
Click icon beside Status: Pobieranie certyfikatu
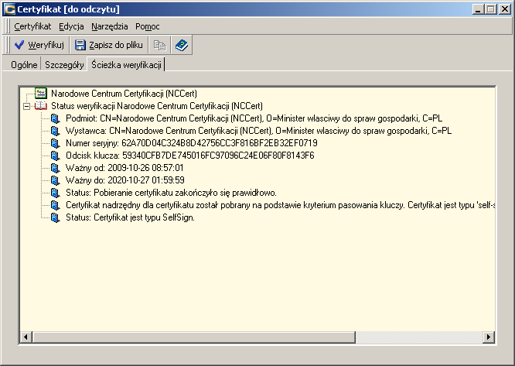[x=56, y=193]
